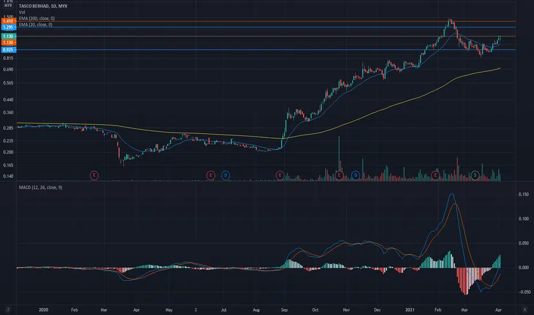Click the dividend 'D' marker at Jul 2020
Image resolution: width=534 pixels, height=315 pixels.
225,176
